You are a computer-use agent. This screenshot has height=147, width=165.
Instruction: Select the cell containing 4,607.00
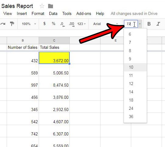coord(54,119)
